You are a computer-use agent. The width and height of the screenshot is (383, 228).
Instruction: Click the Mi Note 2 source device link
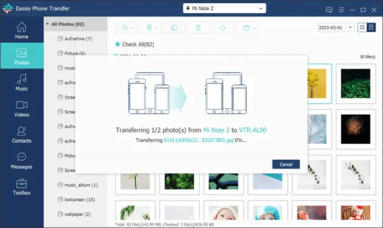point(216,130)
